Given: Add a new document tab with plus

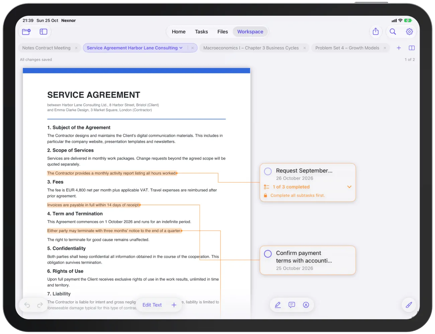Looking at the screenshot, I should tap(399, 48).
